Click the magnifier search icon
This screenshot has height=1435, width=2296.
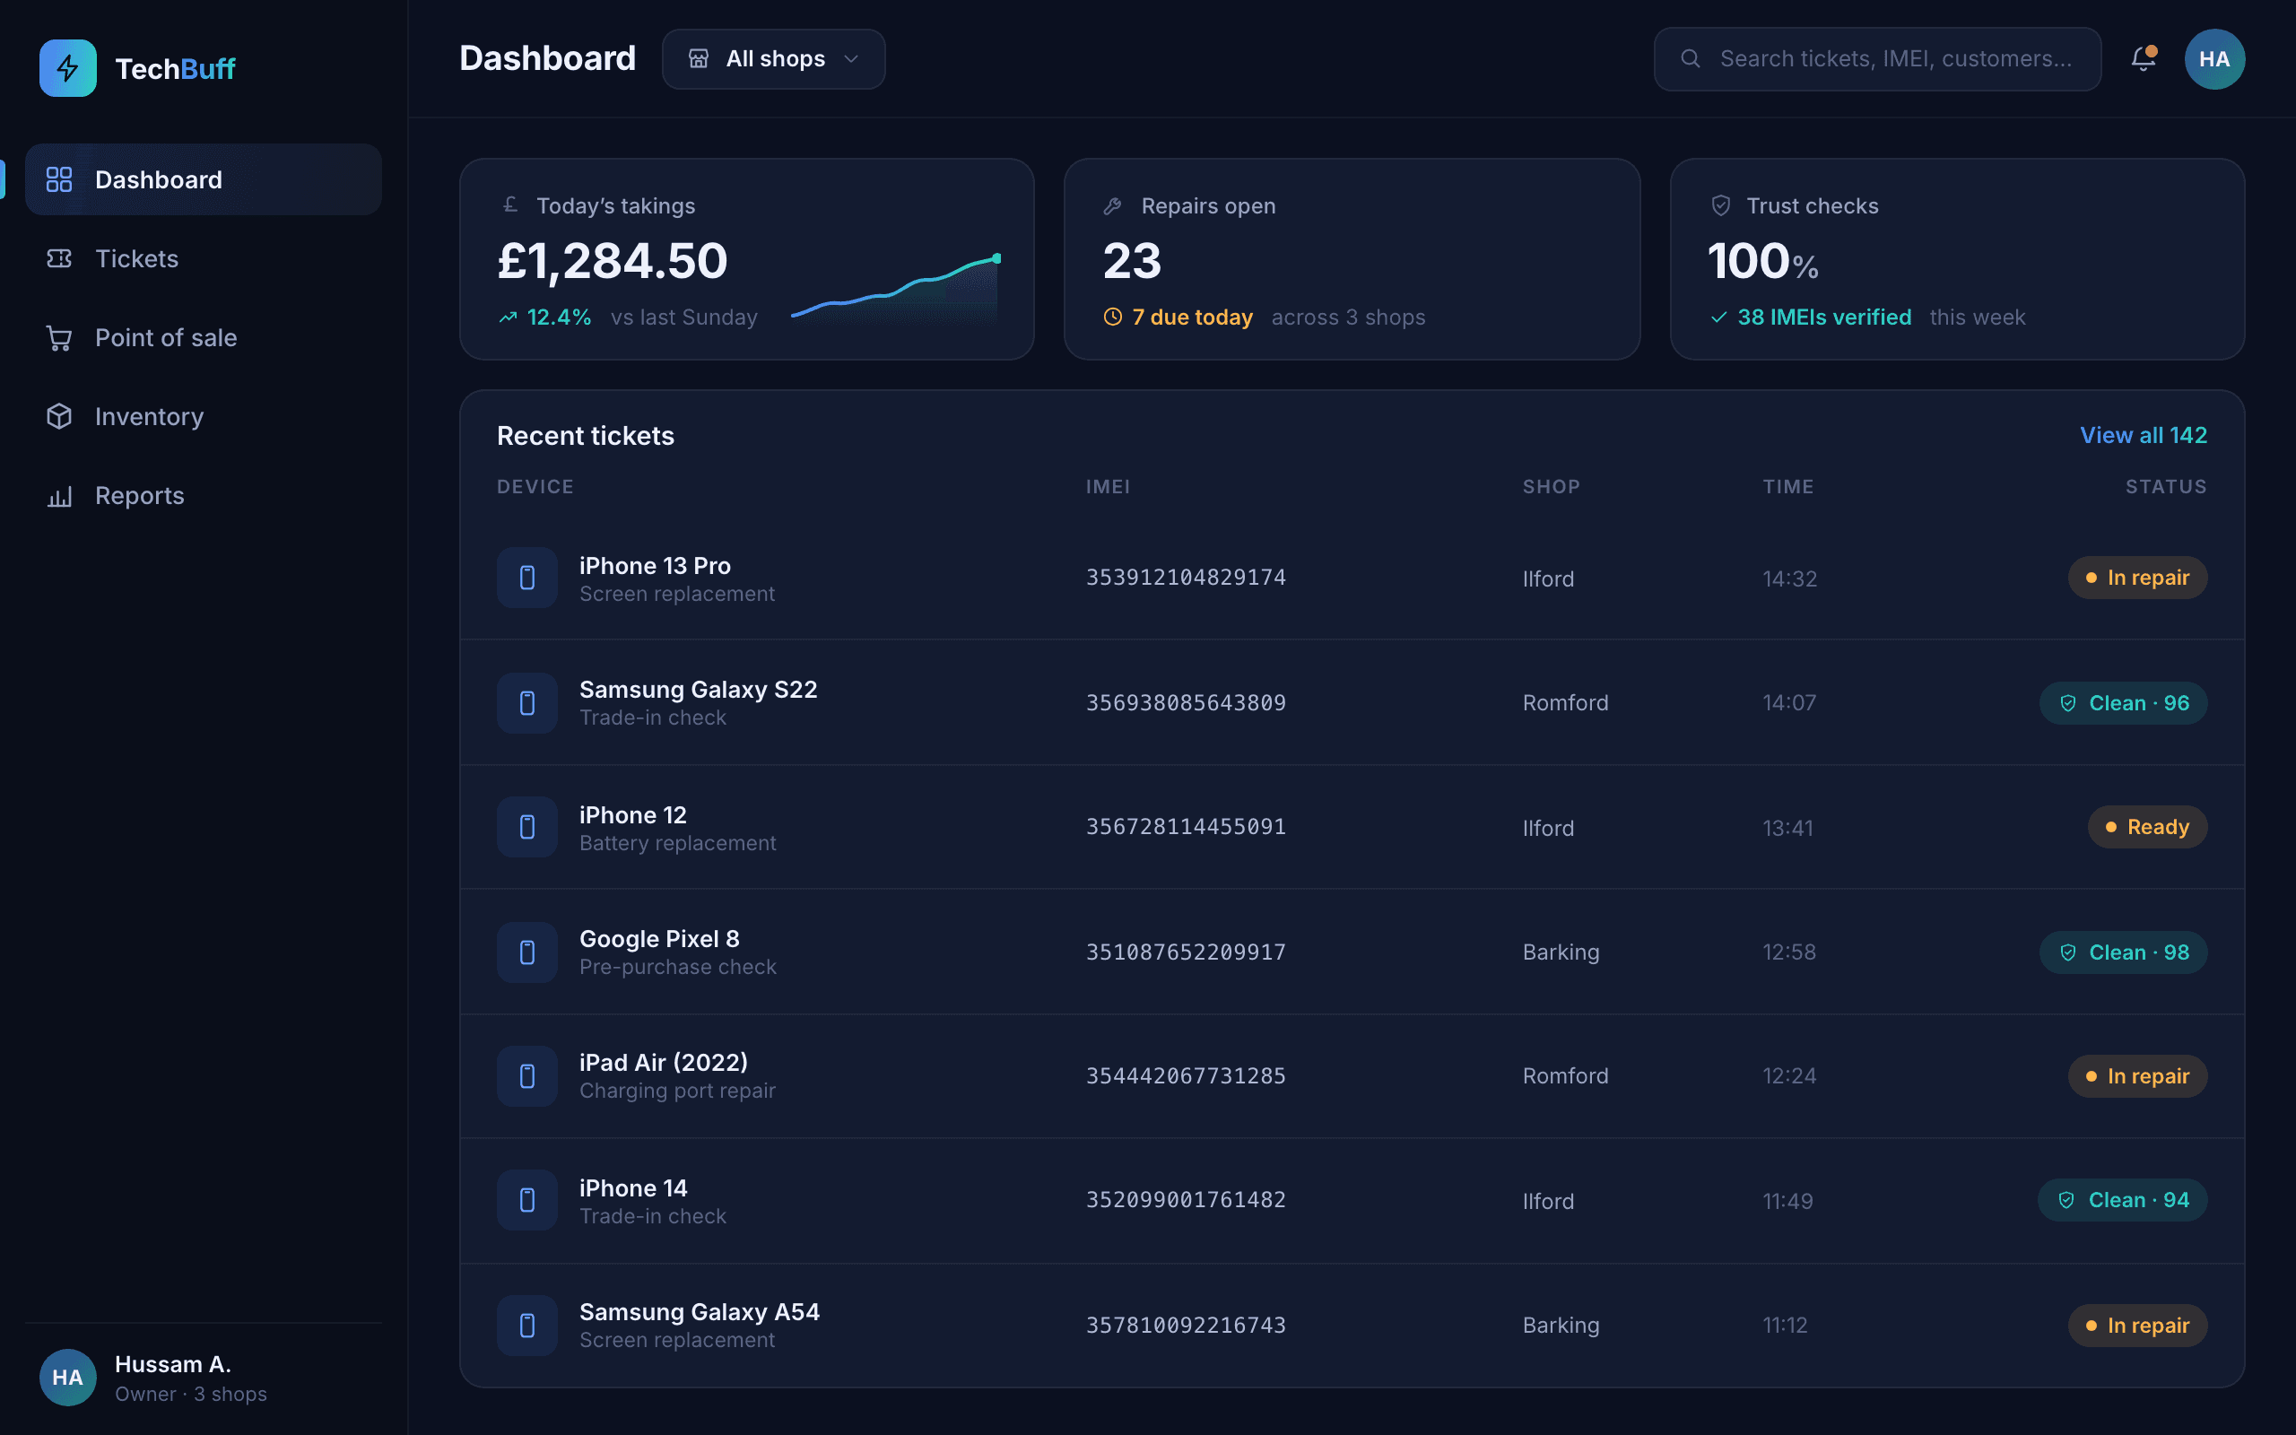click(x=1690, y=59)
